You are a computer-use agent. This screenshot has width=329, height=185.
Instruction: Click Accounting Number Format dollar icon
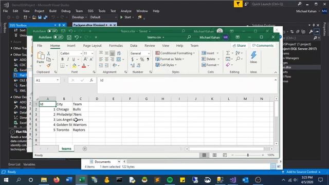(x=133, y=60)
